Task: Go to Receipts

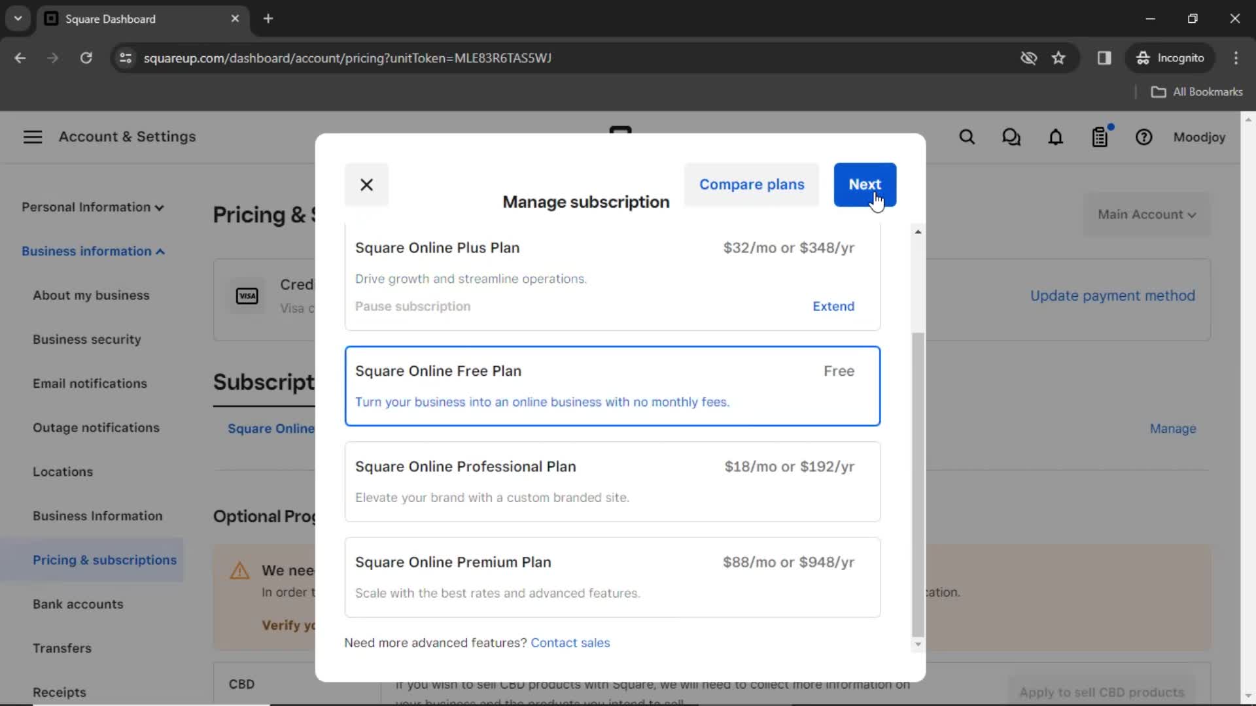Action: click(x=60, y=692)
